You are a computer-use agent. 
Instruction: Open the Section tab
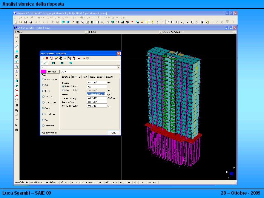[100, 77]
